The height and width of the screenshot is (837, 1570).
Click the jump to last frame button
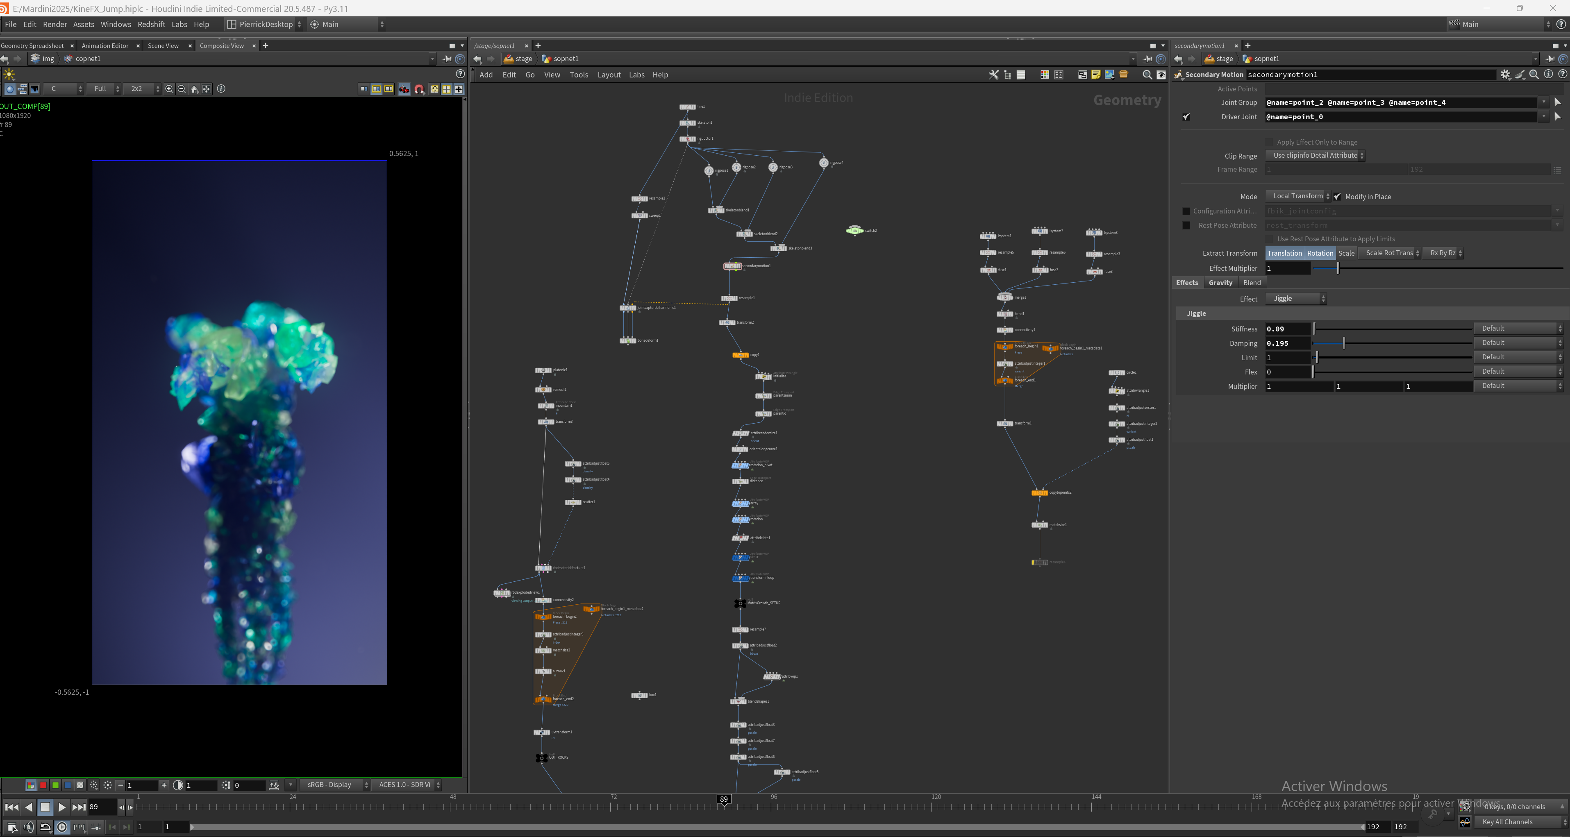coord(79,808)
